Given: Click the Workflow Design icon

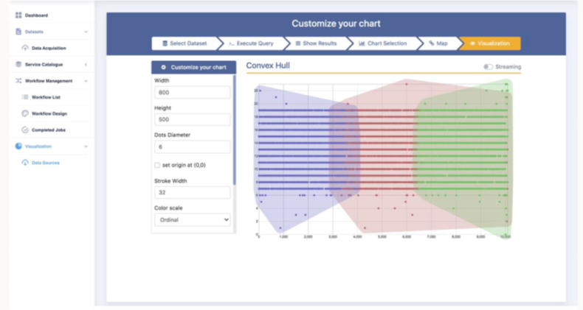Looking at the screenshot, I should 25,113.
